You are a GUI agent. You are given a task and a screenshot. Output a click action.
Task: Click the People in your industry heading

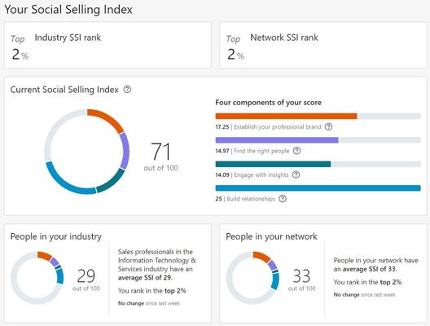point(56,236)
